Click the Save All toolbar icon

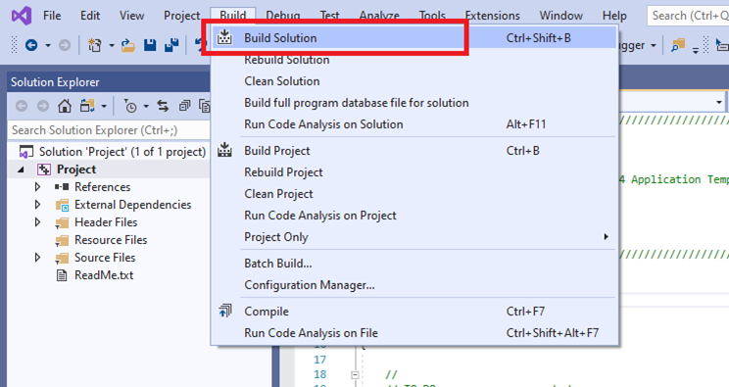(171, 45)
